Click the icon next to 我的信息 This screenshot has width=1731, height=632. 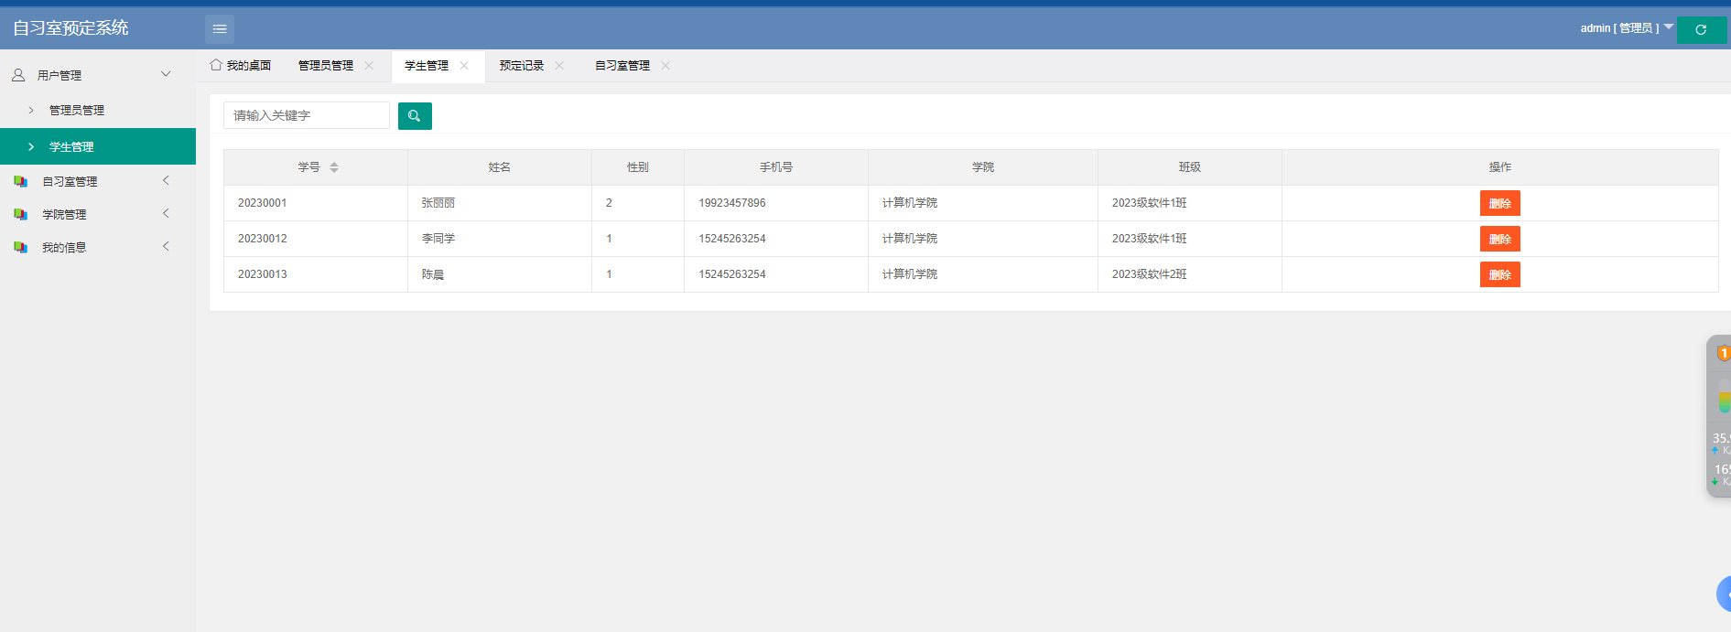(x=20, y=247)
